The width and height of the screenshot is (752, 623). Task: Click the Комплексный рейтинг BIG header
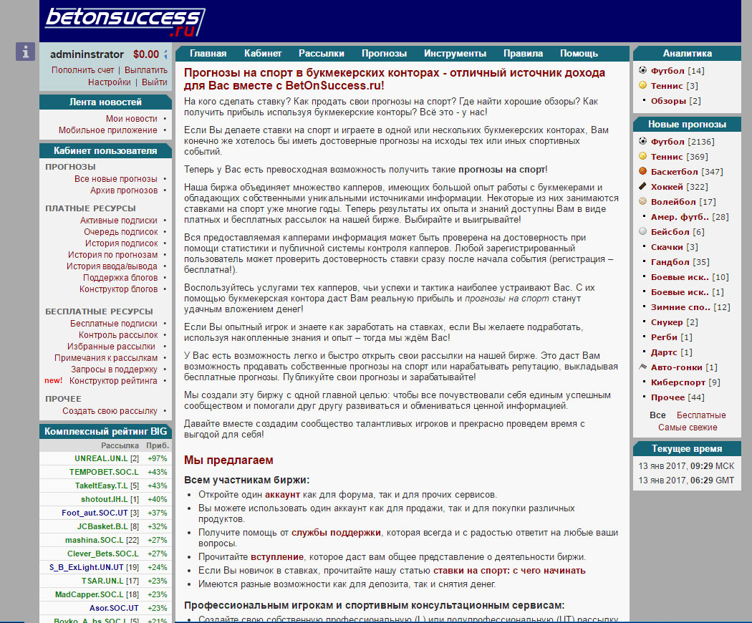point(105,431)
